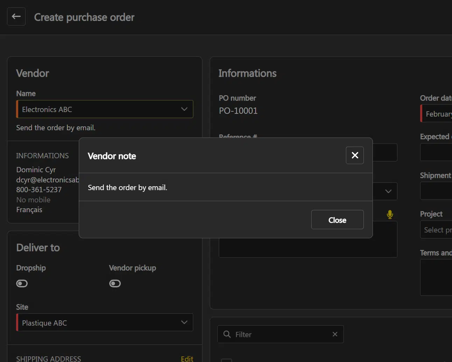Clear the Filter field with X icon
Image resolution: width=452 pixels, height=362 pixels.
pos(335,334)
